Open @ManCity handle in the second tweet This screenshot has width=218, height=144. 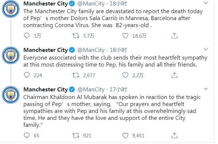(91, 50)
